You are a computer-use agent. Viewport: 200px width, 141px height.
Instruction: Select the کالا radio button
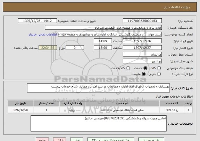159,68
